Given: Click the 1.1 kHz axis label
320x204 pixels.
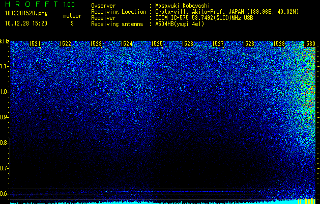Looking at the screenshot, I should [4, 66].
